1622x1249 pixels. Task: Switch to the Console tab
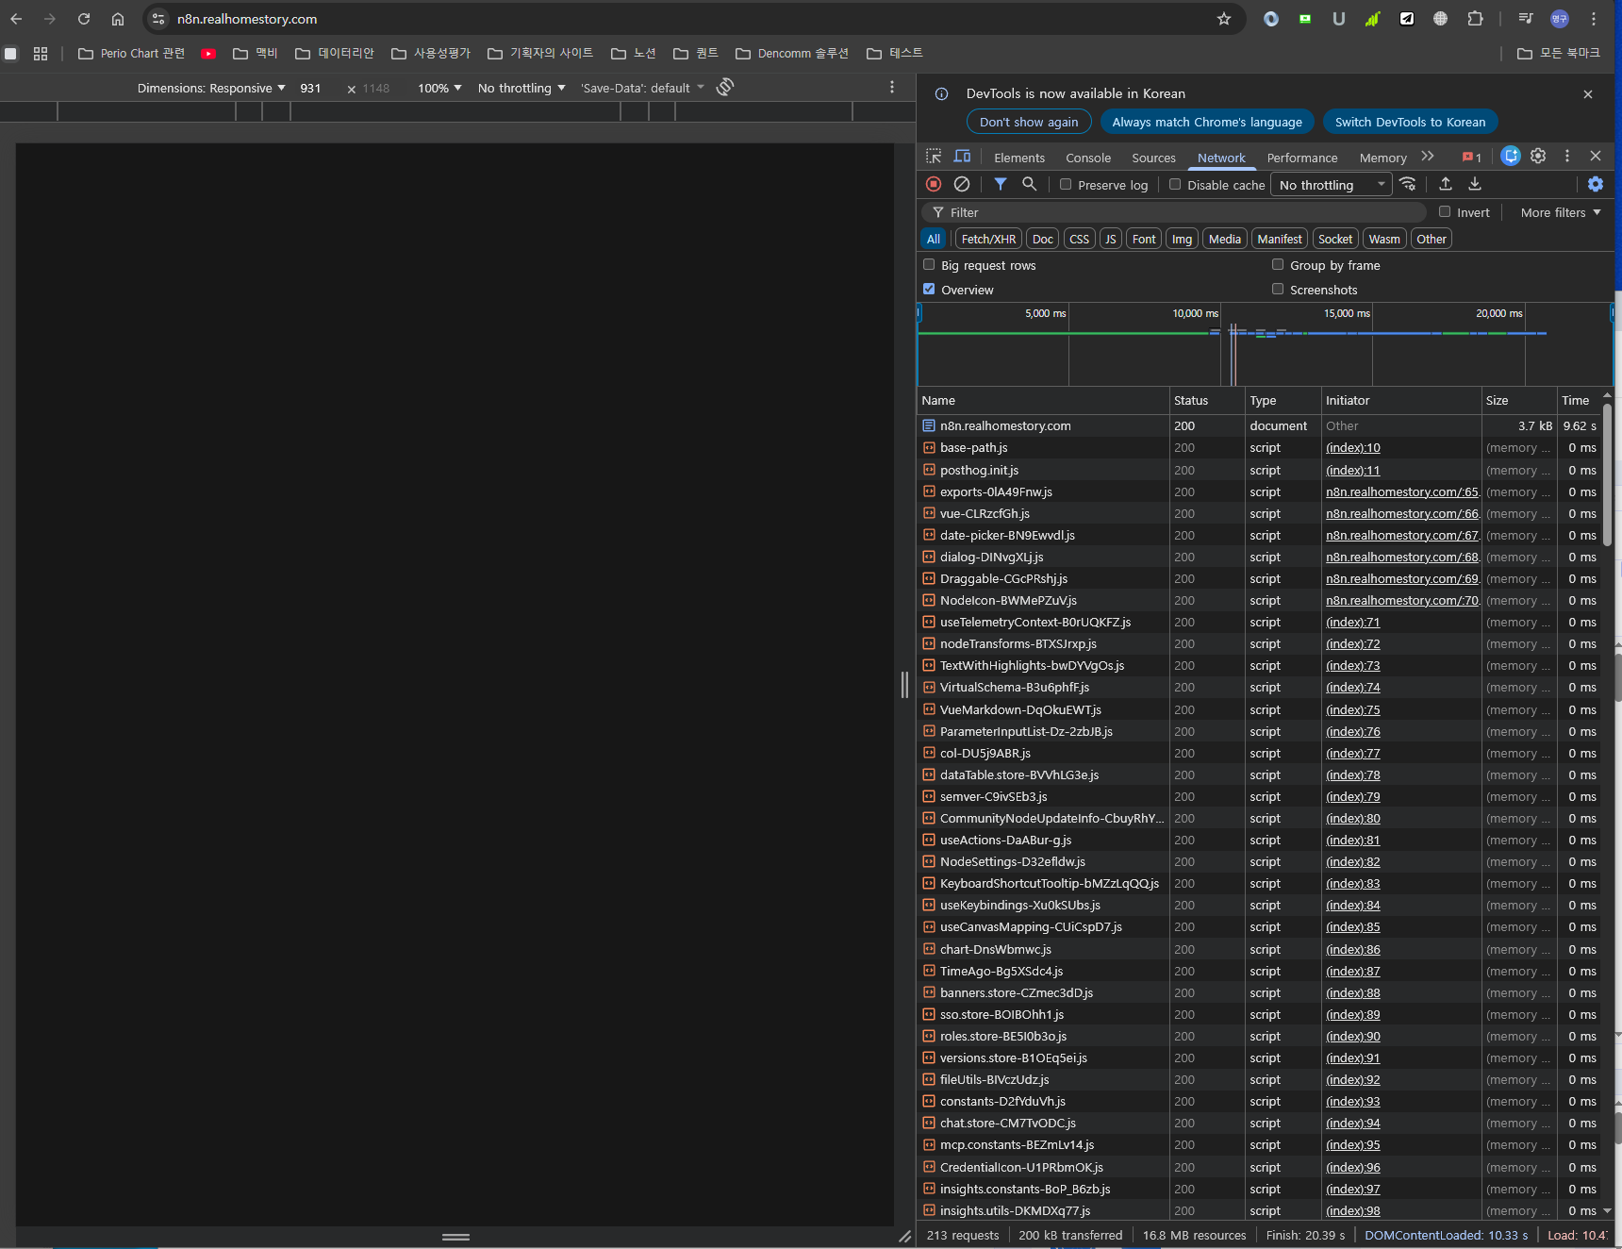(1087, 158)
